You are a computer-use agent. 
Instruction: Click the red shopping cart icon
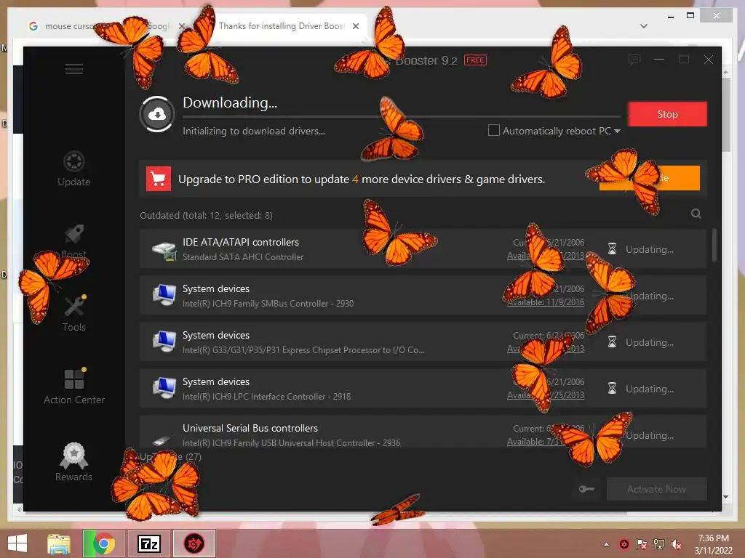point(158,179)
